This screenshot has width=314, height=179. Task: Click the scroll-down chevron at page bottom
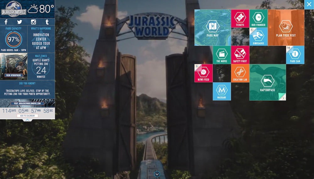click(157, 174)
